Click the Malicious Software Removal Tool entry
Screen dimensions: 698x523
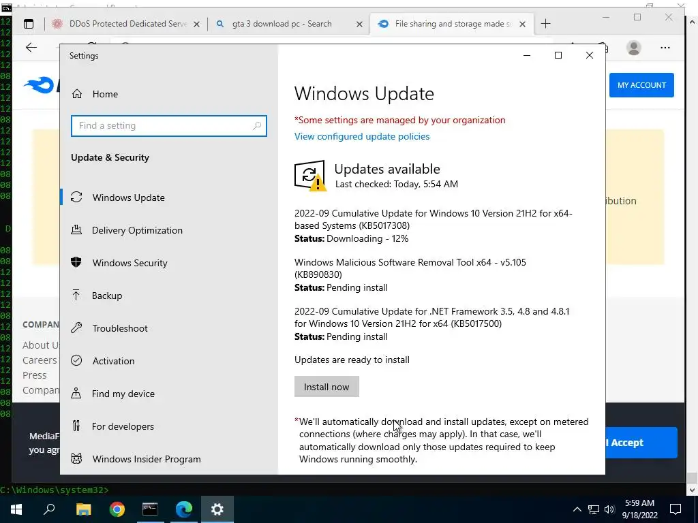point(410,268)
